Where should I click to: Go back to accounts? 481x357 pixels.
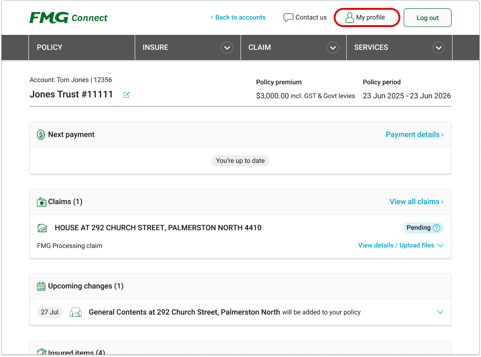(x=238, y=18)
